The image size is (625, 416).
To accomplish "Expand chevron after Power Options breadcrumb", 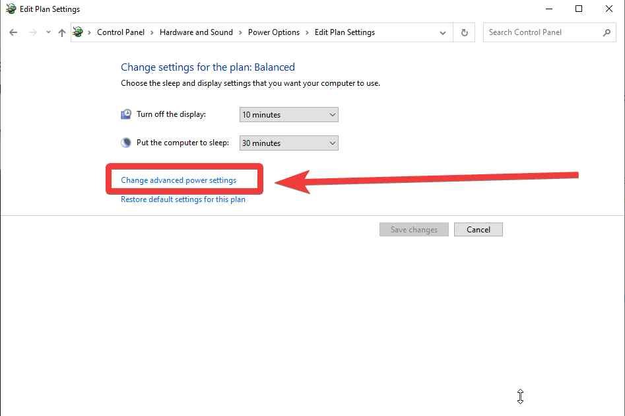I will (307, 33).
